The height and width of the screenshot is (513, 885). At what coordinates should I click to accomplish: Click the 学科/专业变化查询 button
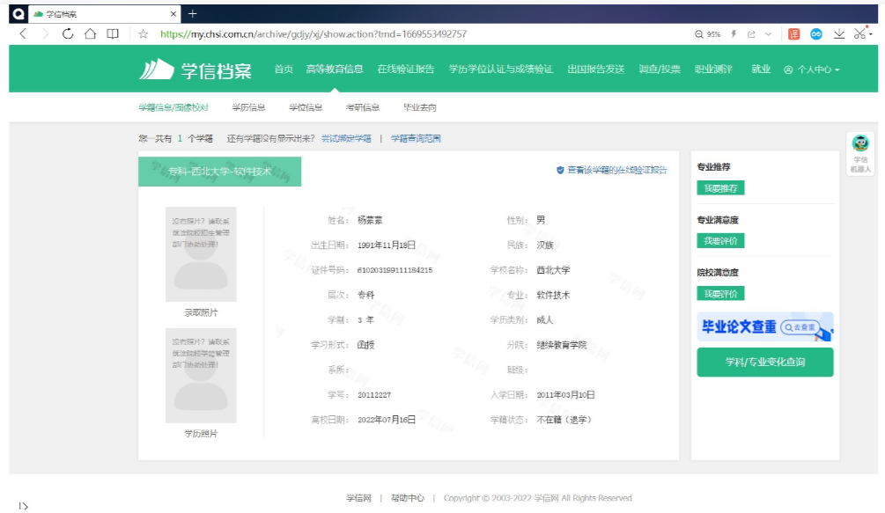point(765,362)
